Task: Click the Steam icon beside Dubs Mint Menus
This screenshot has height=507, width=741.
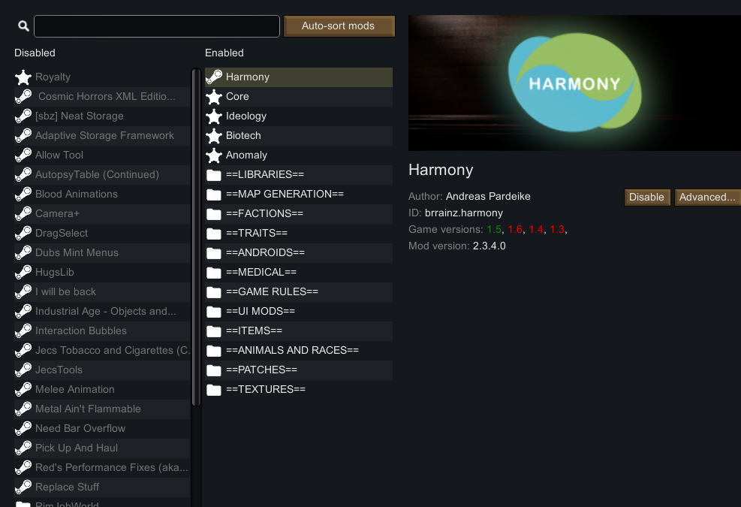Action: coord(23,253)
